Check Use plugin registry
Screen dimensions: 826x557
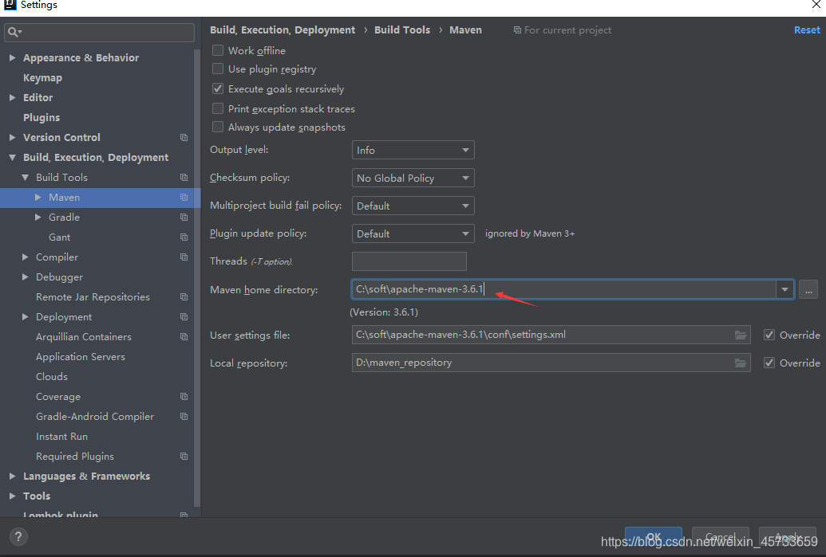click(218, 69)
